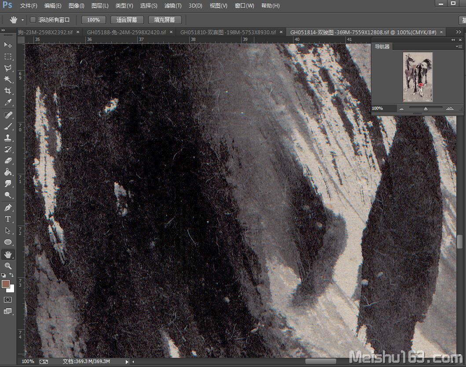Click the navigator zoom in icon

pyautogui.click(x=450, y=108)
